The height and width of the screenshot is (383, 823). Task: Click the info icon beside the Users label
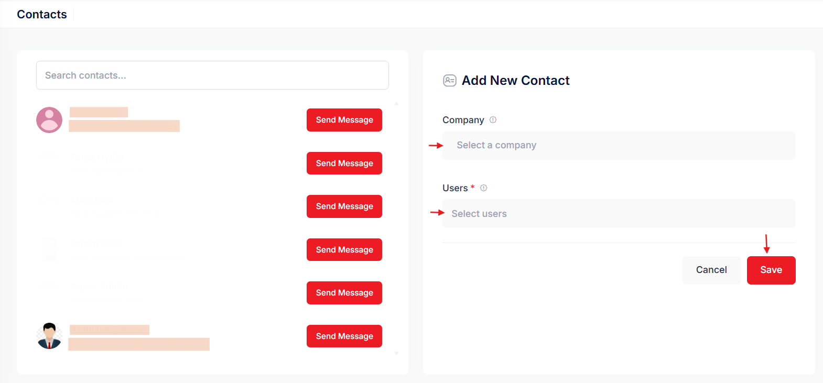[x=483, y=188]
